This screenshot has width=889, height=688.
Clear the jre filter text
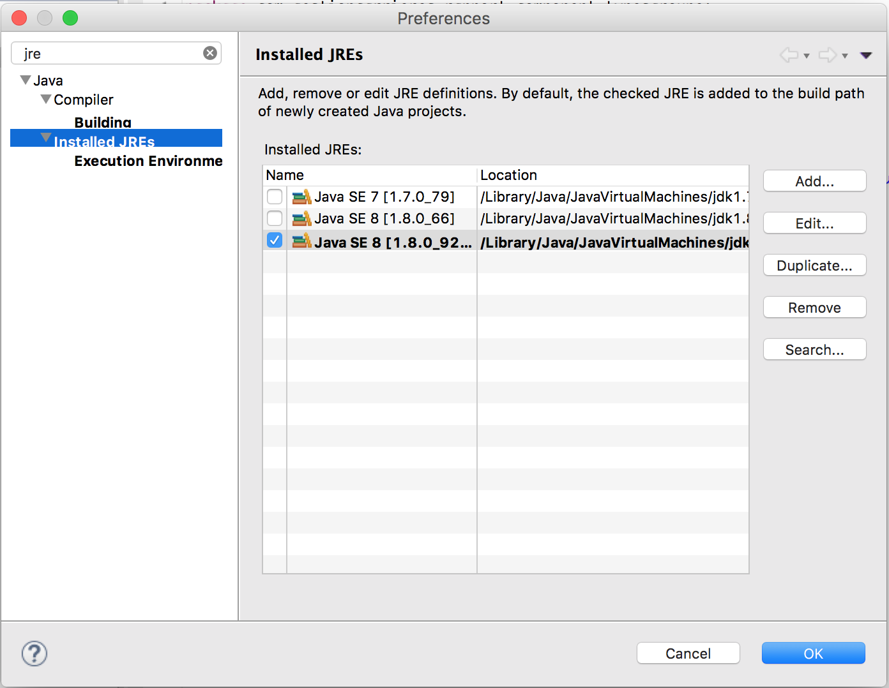coord(210,53)
